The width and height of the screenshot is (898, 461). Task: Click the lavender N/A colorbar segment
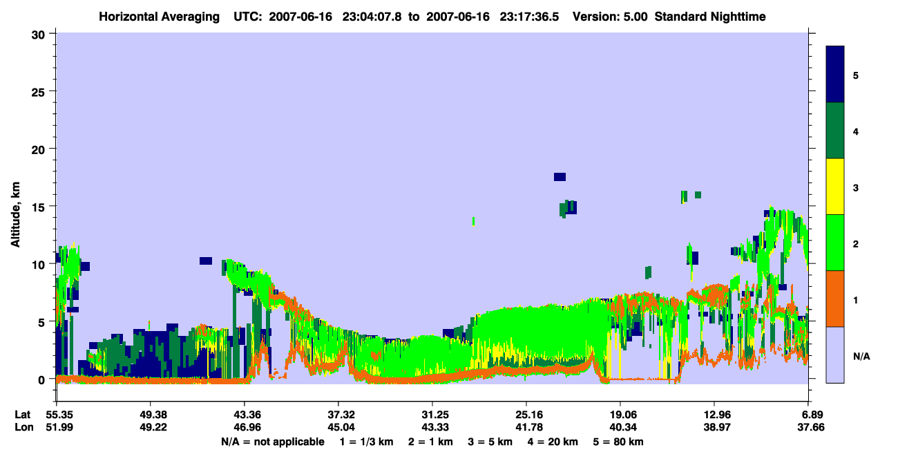835,354
